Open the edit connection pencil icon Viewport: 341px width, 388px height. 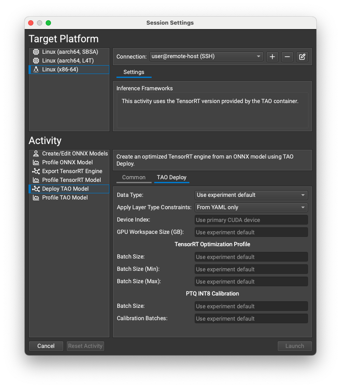[302, 56]
